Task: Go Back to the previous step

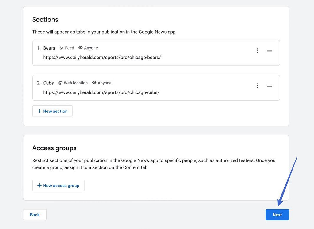Action: [x=35, y=215]
